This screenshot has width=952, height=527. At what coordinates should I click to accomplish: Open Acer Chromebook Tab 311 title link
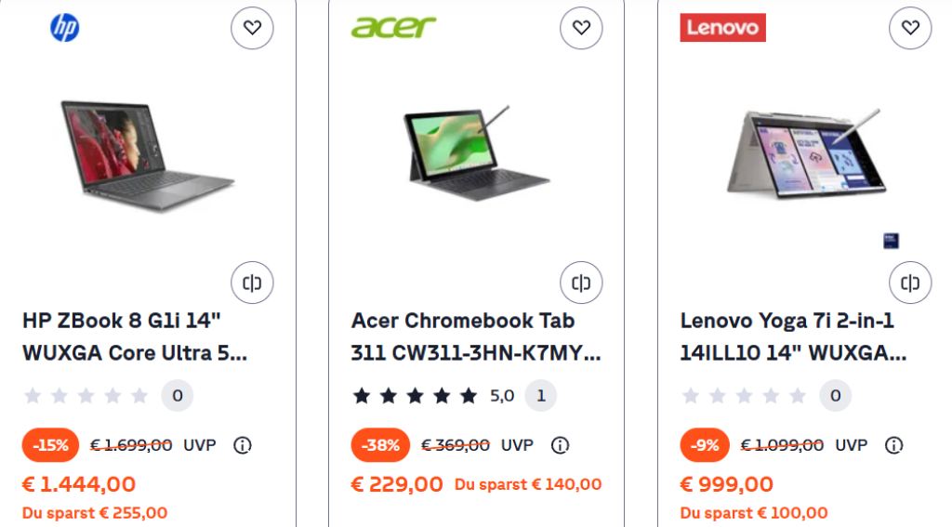476,336
